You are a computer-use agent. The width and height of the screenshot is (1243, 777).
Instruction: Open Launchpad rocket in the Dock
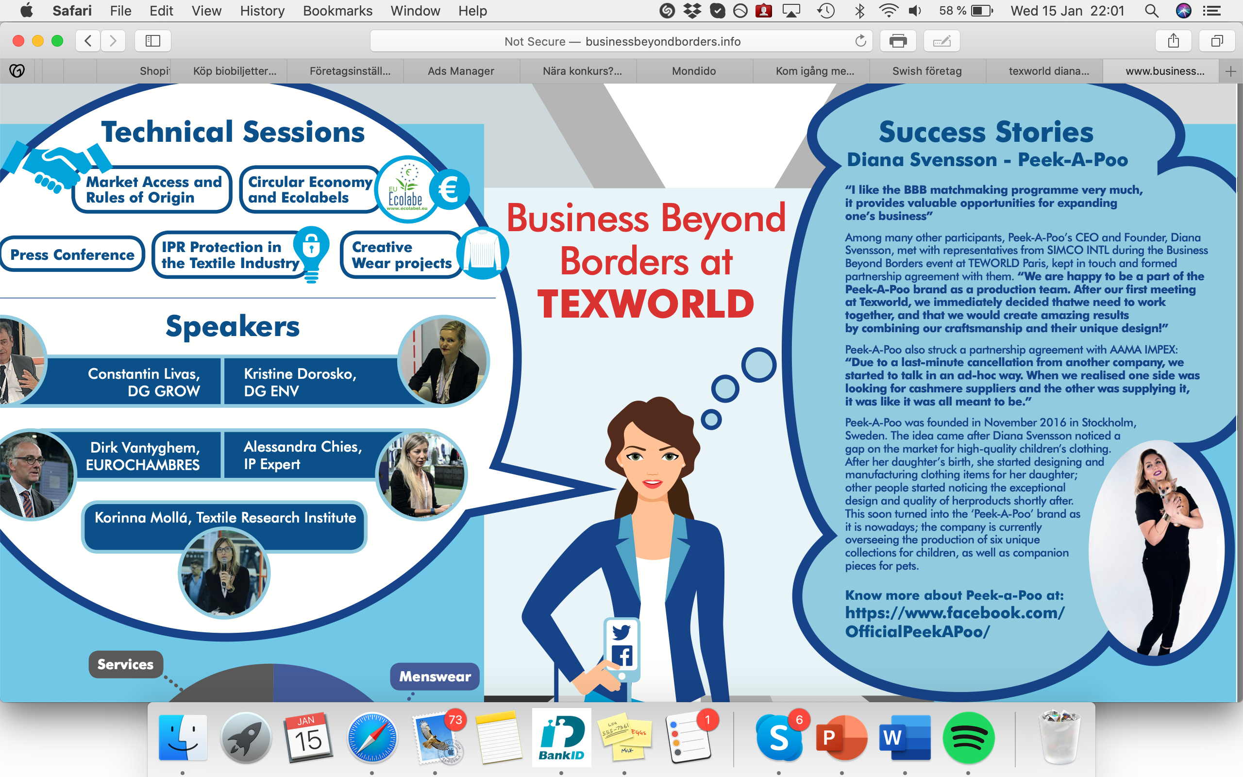246,738
